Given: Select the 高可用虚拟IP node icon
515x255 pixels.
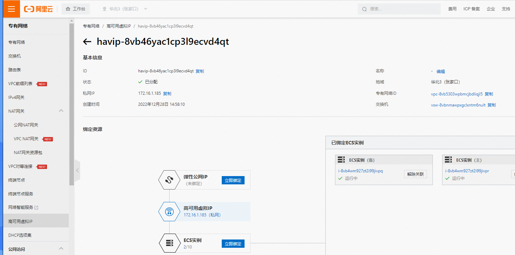Looking at the screenshot, I should [x=169, y=211].
